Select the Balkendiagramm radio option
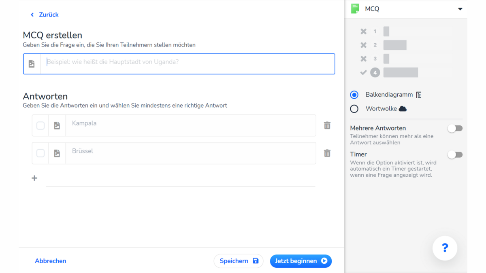This screenshot has width=486, height=273. click(354, 95)
